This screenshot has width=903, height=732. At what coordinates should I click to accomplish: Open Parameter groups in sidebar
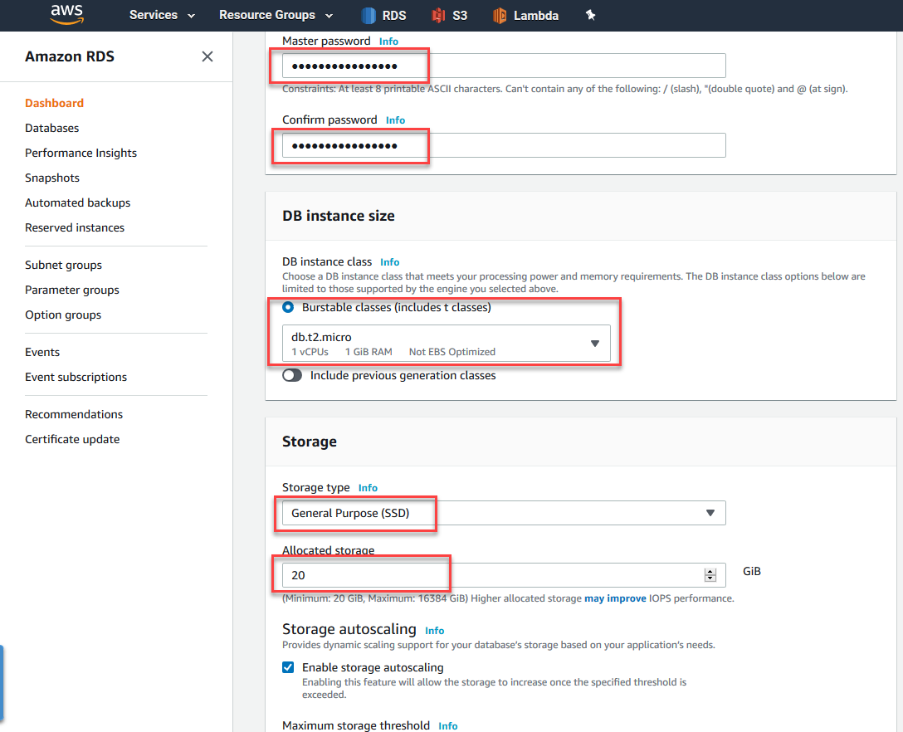click(72, 290)
